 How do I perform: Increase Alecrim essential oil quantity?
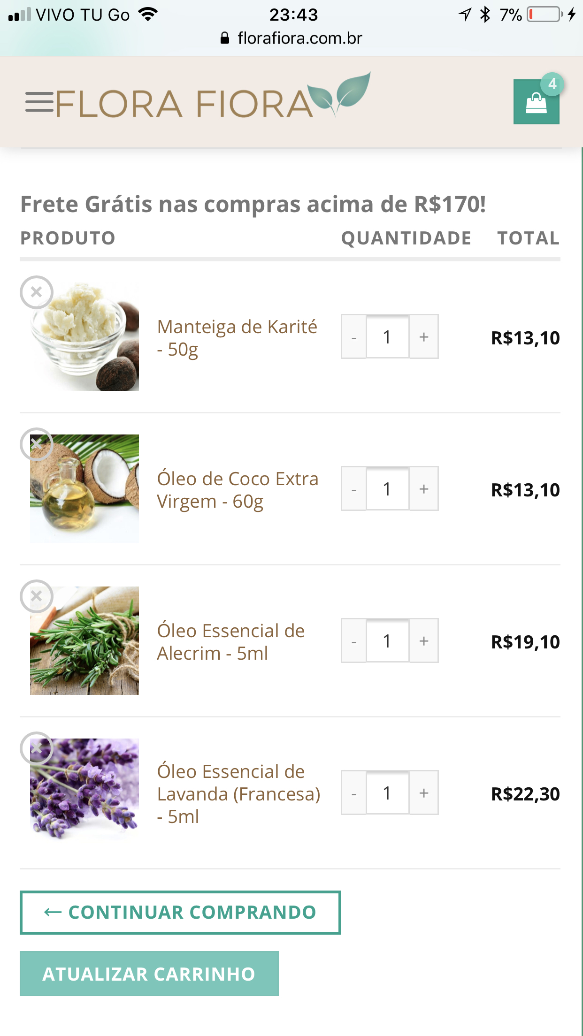click(x=424, y=641)
